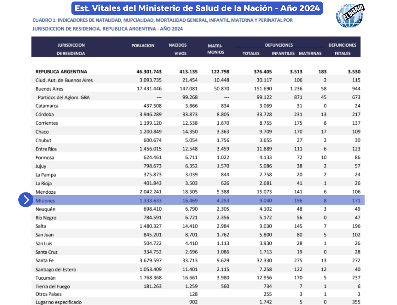Click the Partidos del Aglom. GBA entry
The image size is (397, 305).
click(x=64, y=97)
